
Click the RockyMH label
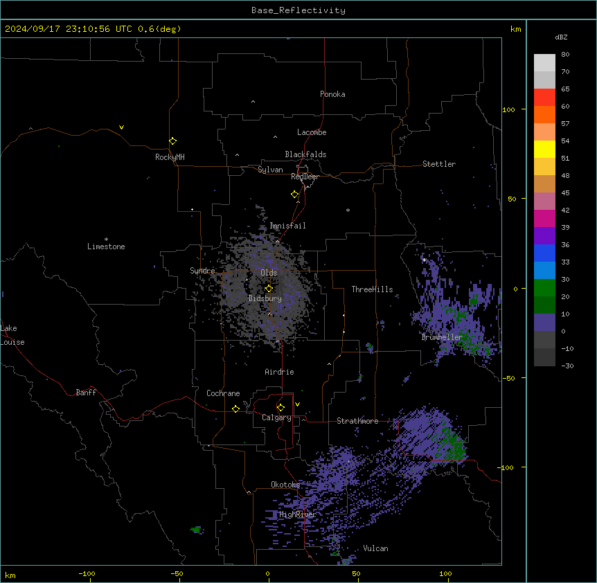coord(170,157)
